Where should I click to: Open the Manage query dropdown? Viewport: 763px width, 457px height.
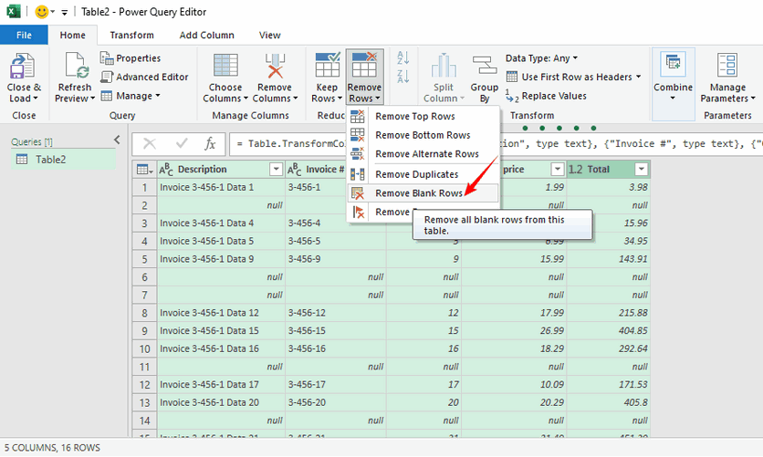coord(131,96)
